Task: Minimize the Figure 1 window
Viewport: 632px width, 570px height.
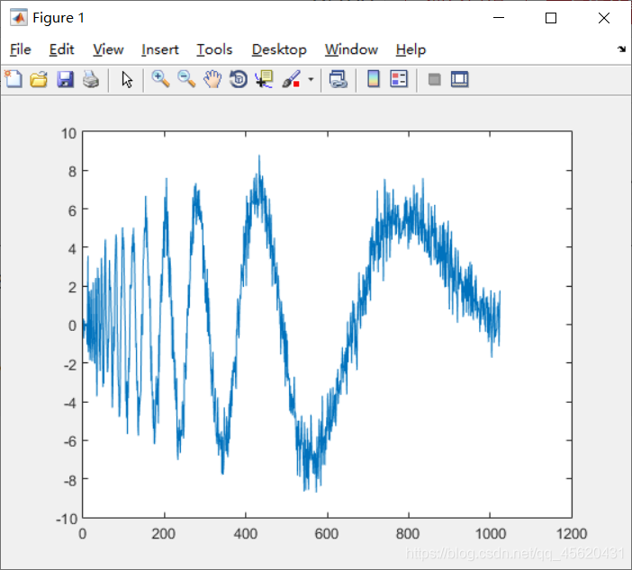Action: point(499,18)
